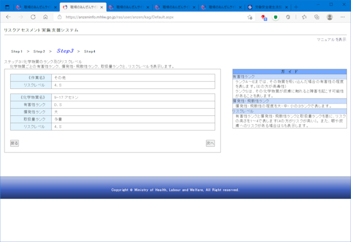Click the 取扱量ランク label cell
The width and height of the screenshot is (351, 242).
click(31, 119)
